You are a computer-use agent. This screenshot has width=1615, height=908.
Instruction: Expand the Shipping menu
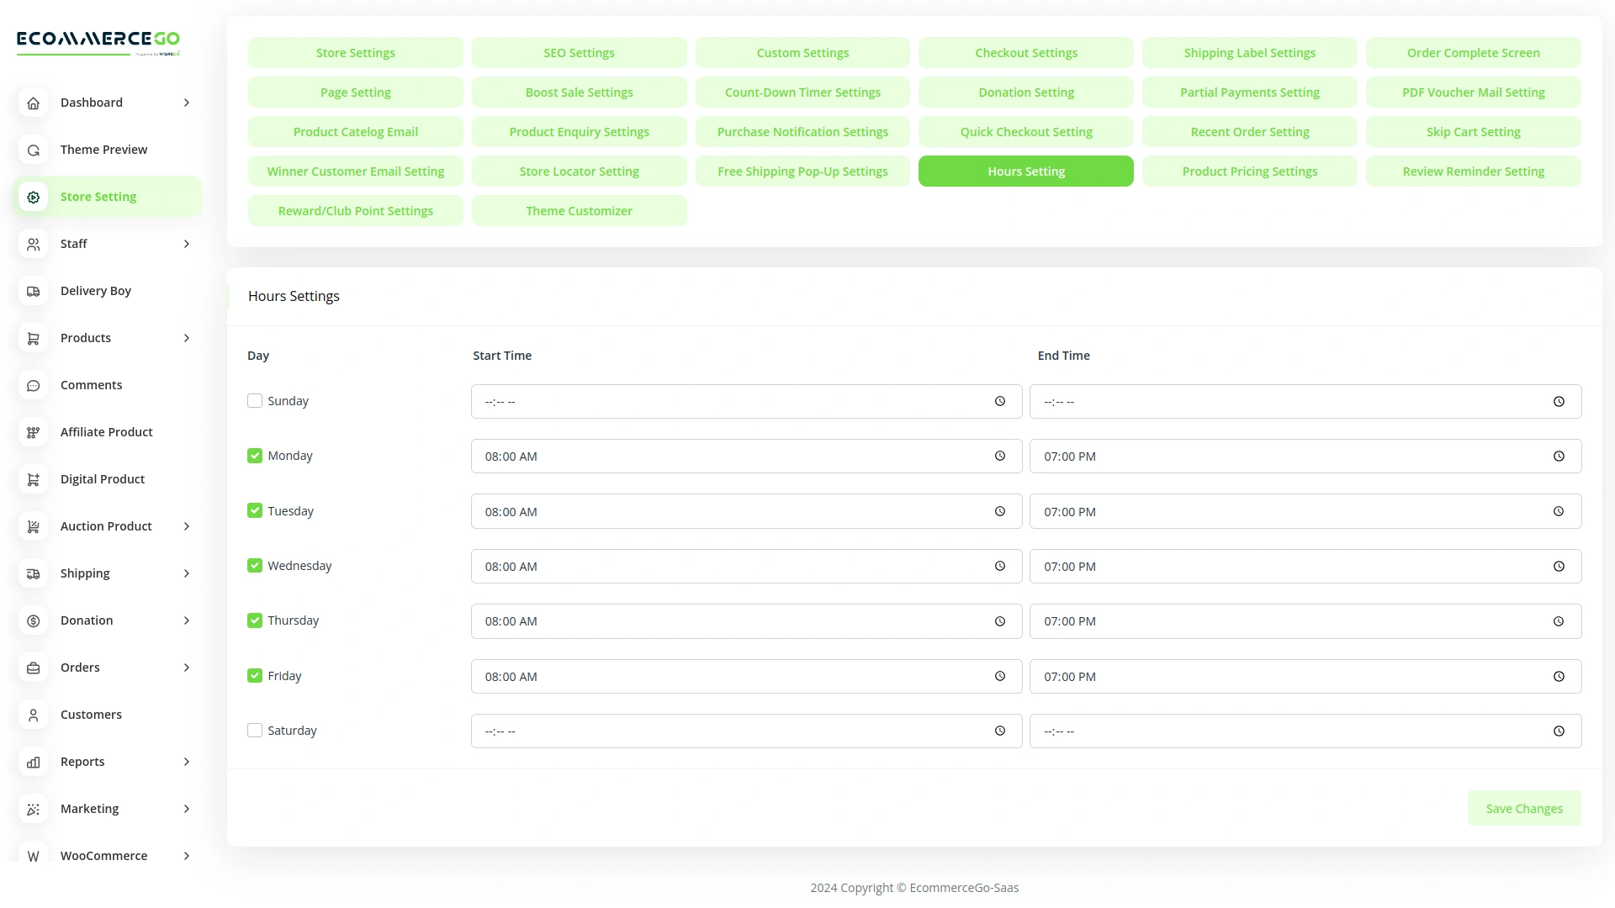click(187, 573)
